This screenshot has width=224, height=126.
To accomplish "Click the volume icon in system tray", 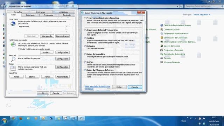I will [199, 124].
